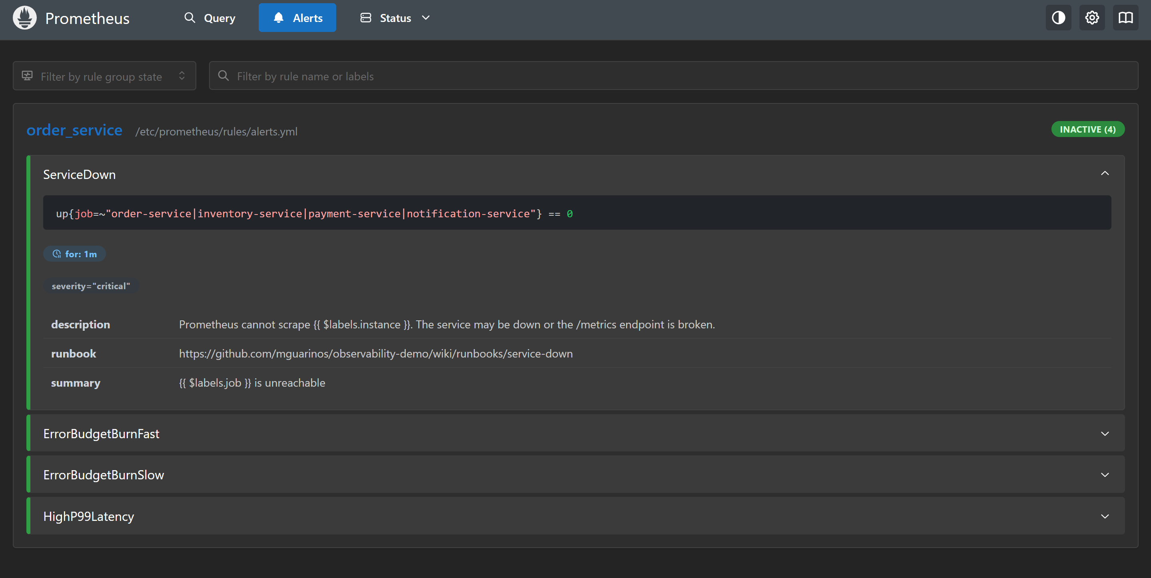Click the service-down runbook URL
Viewport: 1151px width, 578px height.
coord(376,354)
